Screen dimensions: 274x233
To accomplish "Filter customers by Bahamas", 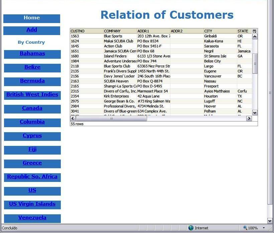I will click(32, 54).
